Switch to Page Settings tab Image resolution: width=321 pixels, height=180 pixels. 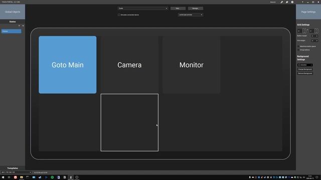308,12
